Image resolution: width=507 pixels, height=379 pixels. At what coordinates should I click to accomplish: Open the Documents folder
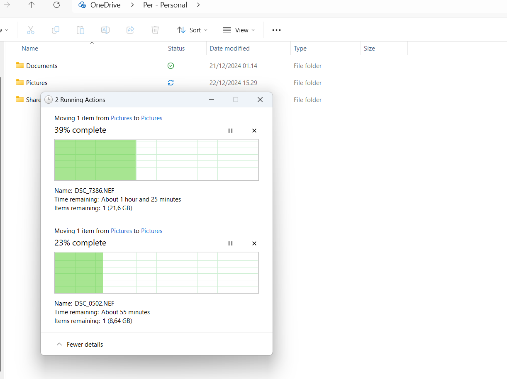click(x=41, y=66)
